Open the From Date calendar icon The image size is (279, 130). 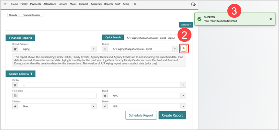tap(15, 96)
